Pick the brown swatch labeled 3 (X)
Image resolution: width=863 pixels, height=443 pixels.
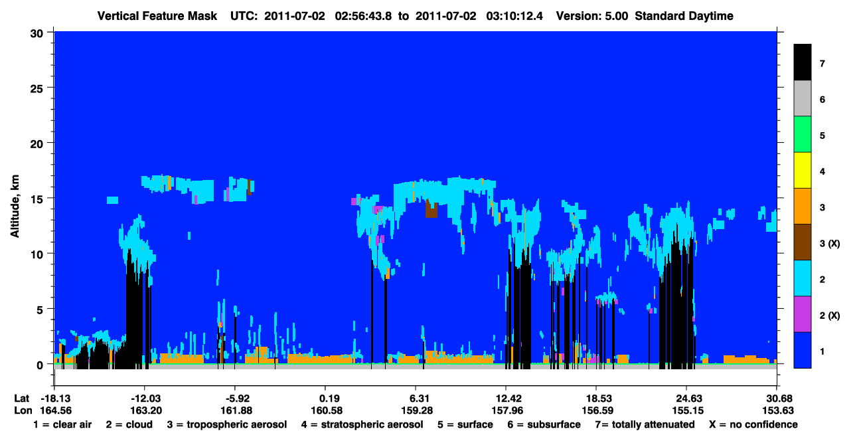point(803,242)
